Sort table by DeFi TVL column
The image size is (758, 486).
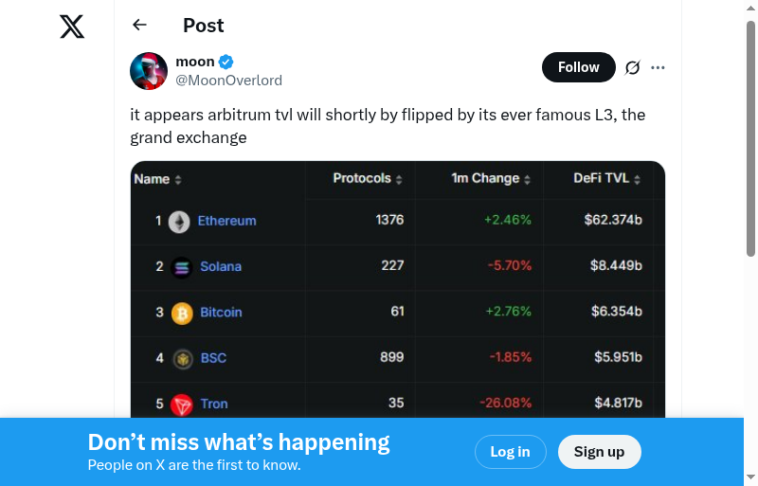pos(606,179)
